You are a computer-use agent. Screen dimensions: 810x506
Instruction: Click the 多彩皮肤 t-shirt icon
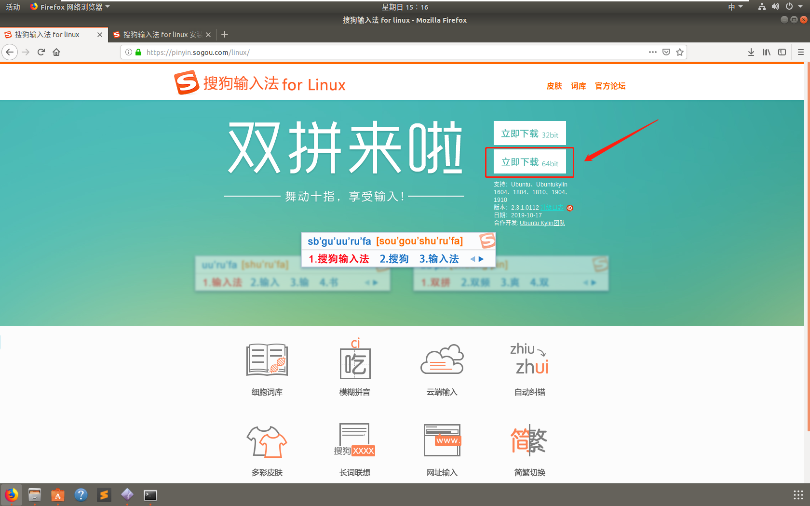267,441
